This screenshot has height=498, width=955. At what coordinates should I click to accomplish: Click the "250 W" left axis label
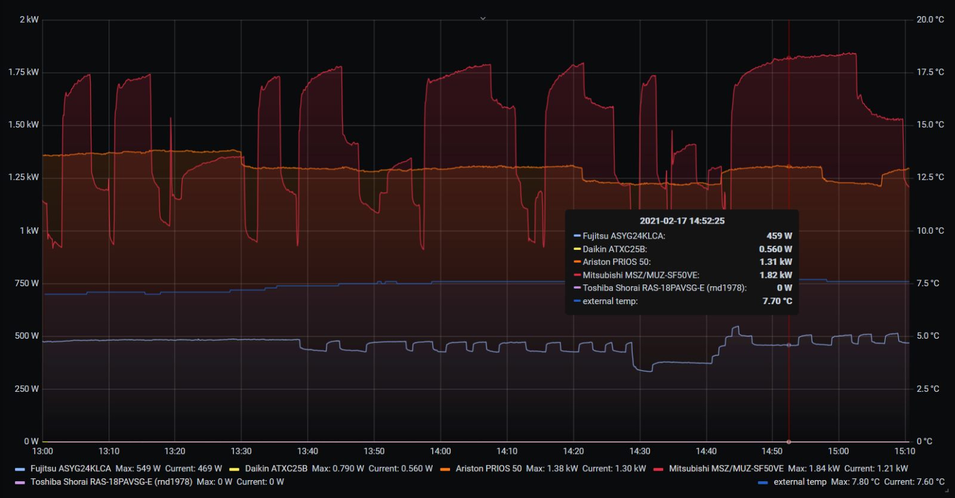point(27,389)
